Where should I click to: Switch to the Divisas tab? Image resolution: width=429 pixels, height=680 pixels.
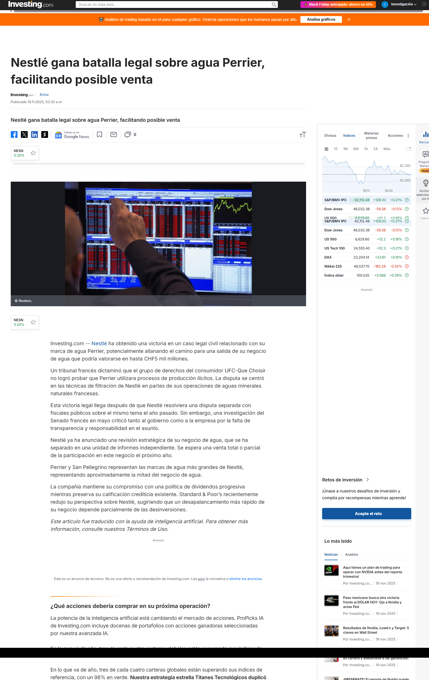[x=330, y=136]
